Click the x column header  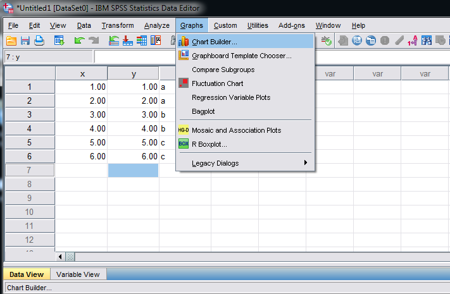click(82, 74)
